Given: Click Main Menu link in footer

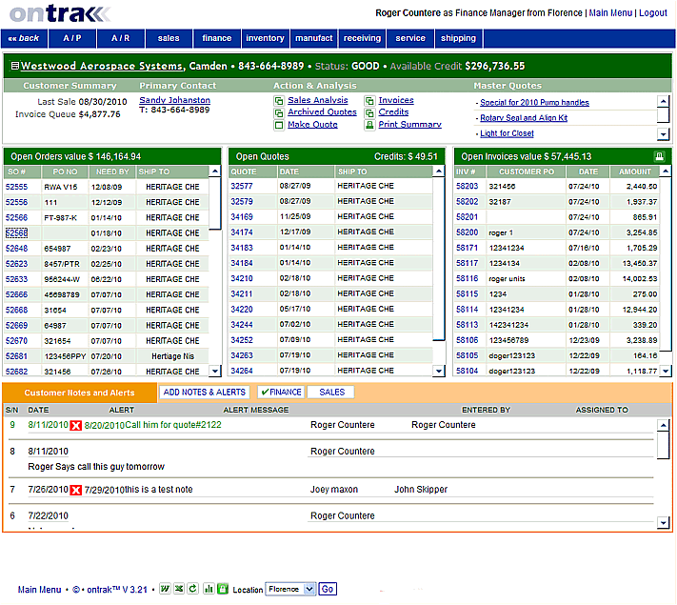Looking at the screenshot, I should pyautogui.click(x=39, y=590).
